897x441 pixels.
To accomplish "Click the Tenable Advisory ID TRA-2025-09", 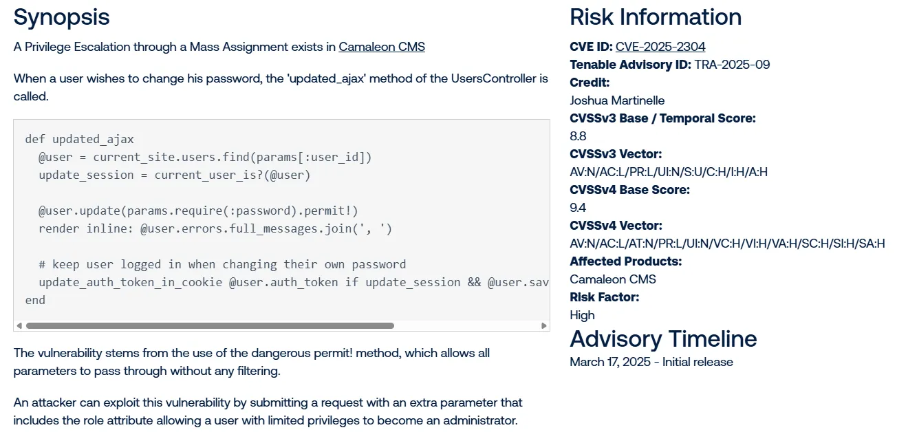I will click(x=732, y=65).
